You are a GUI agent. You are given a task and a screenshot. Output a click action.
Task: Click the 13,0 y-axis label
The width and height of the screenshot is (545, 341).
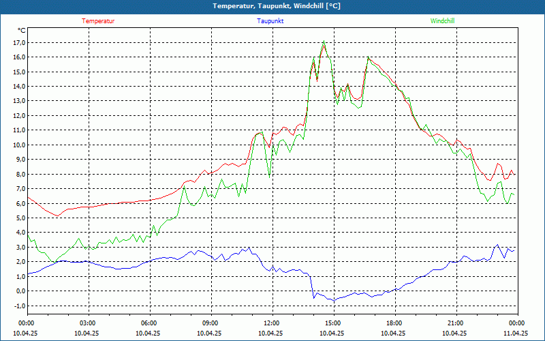[19, 101]
